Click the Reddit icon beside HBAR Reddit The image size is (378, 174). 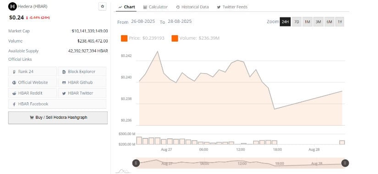click(14, 94)
